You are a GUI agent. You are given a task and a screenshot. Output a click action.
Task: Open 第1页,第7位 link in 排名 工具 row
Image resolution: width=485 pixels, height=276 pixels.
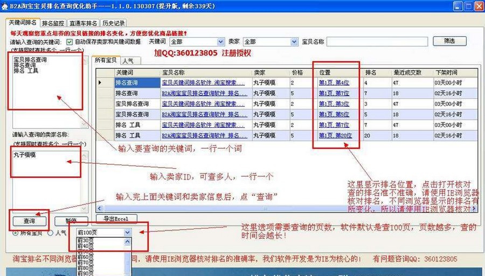point(334,125)
